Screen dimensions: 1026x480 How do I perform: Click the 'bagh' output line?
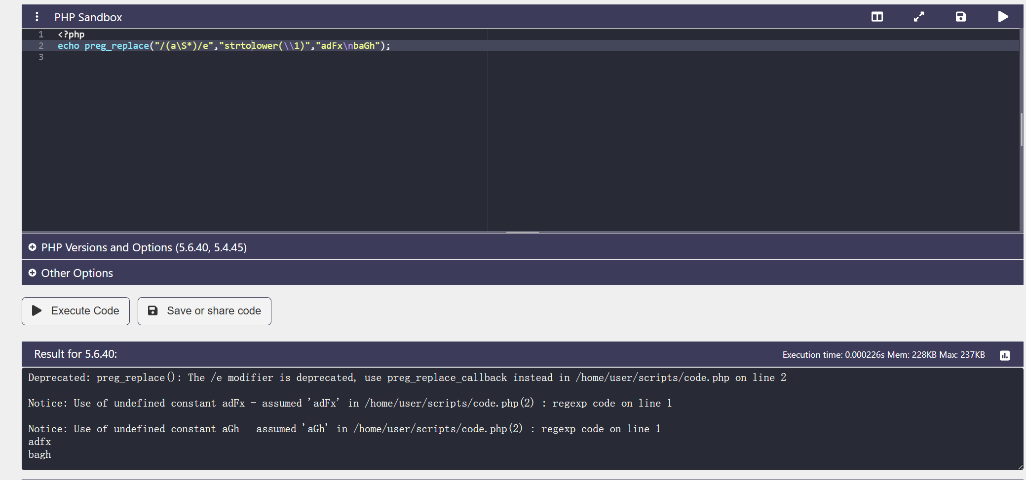click(39, 454)
